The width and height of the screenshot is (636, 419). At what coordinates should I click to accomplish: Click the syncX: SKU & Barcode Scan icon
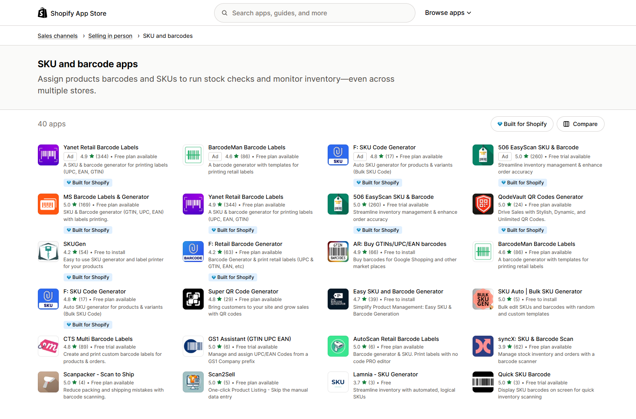[483, 346]
